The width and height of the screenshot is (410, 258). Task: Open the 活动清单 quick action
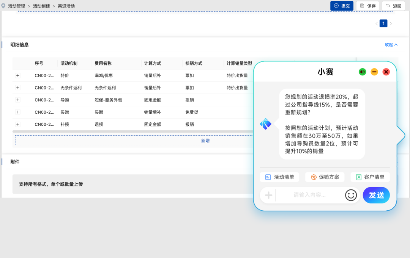click(279, 177)
